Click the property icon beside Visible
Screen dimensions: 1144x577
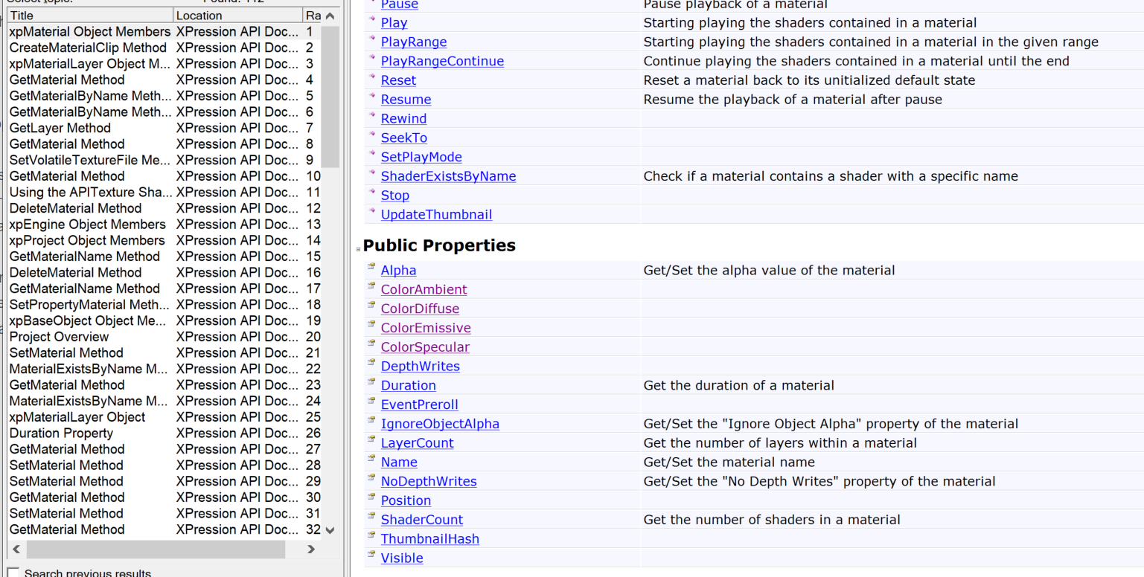[371, 554]
